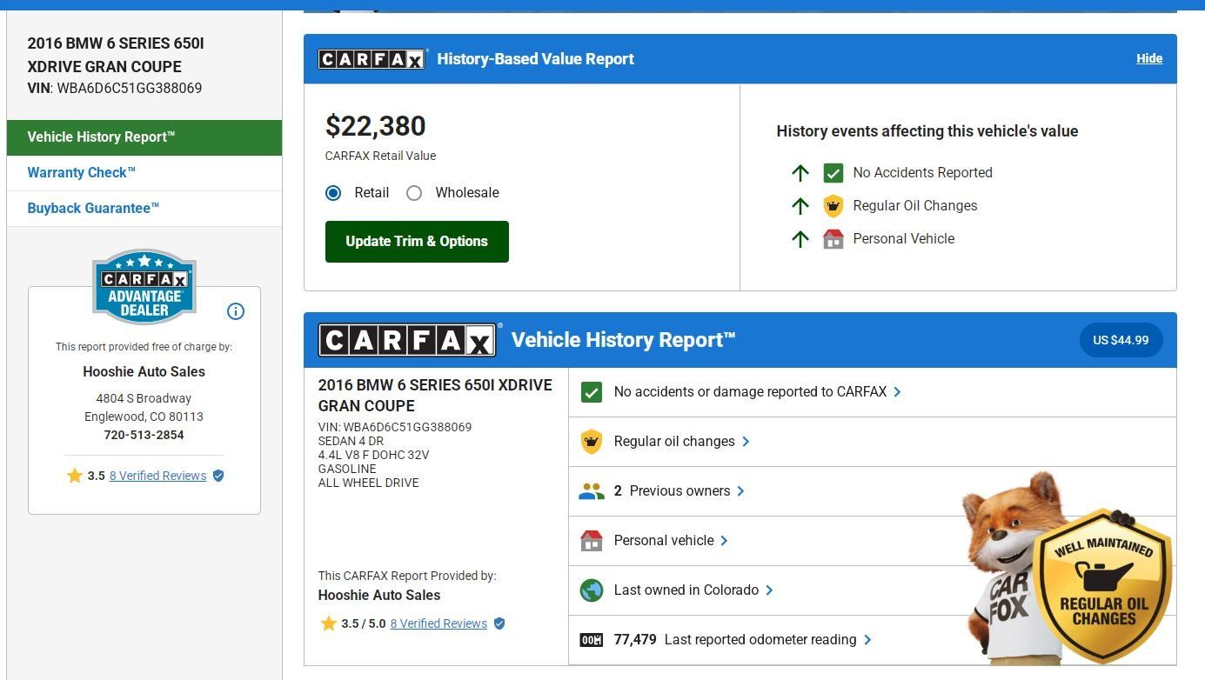This screenshot has width=1205, height=680.
Task: Expand the 2 Previous owners row chevron
Action: 740,491
